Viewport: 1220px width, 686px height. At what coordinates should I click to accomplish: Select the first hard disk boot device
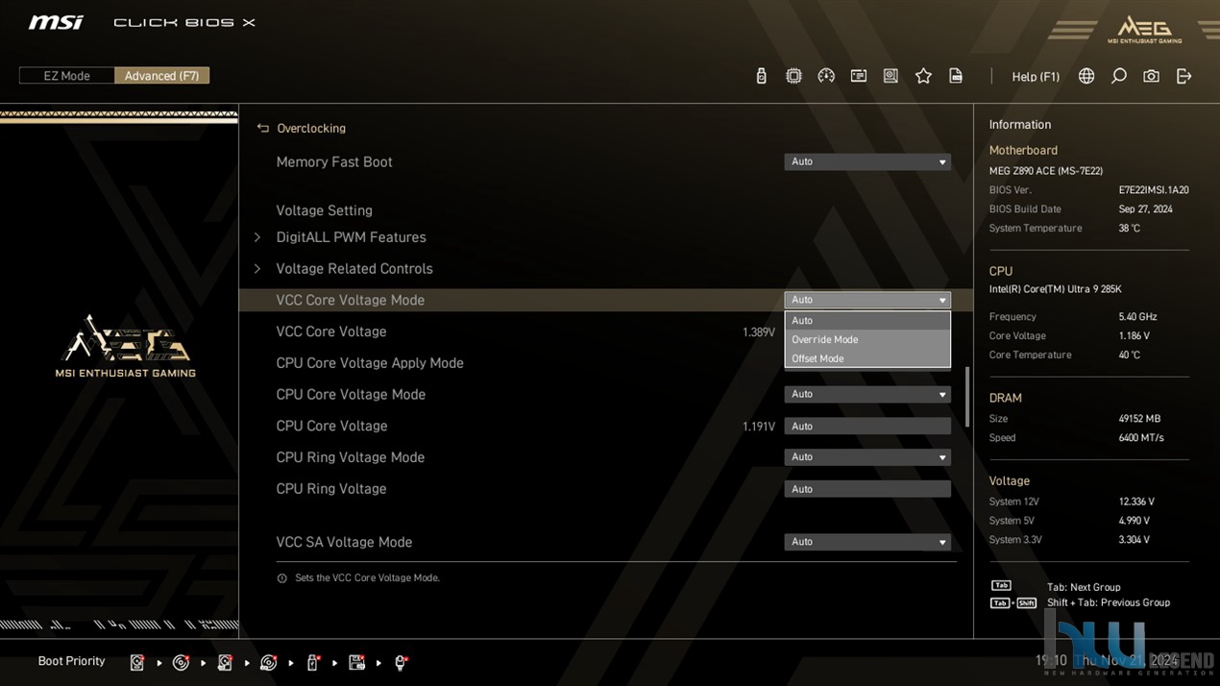137,662
